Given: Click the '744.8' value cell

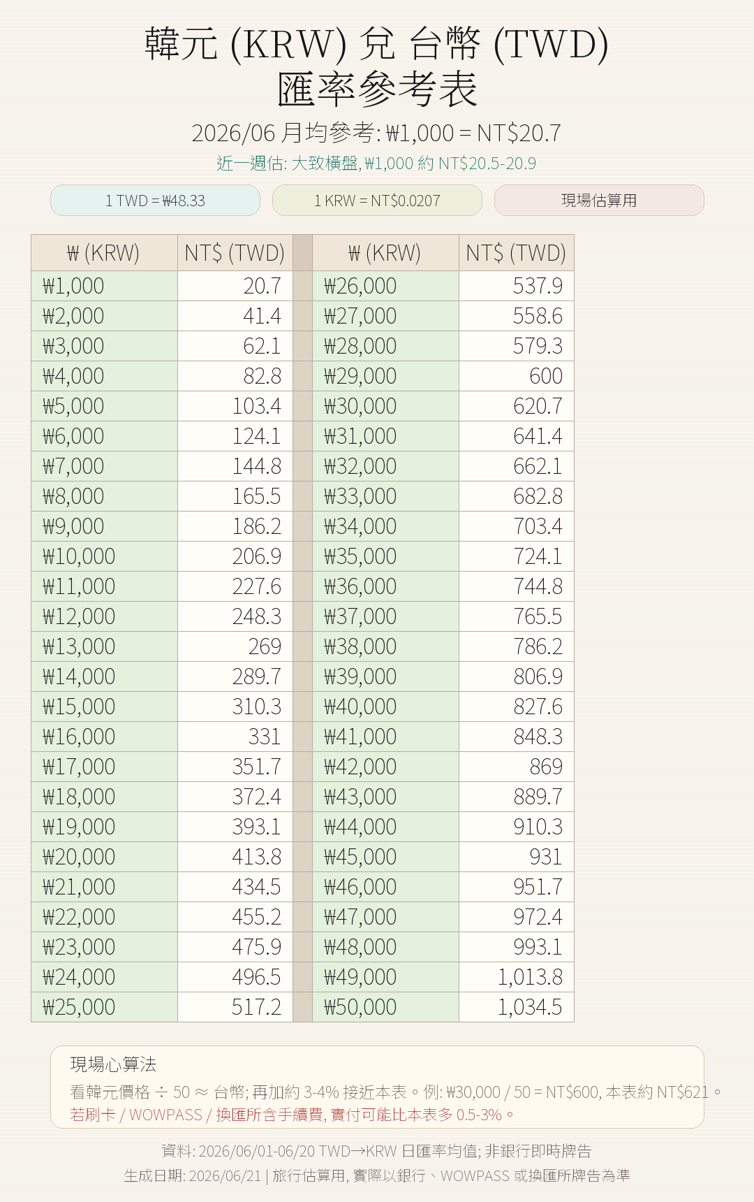Looking at the screenshot, I should click(516, 586).
